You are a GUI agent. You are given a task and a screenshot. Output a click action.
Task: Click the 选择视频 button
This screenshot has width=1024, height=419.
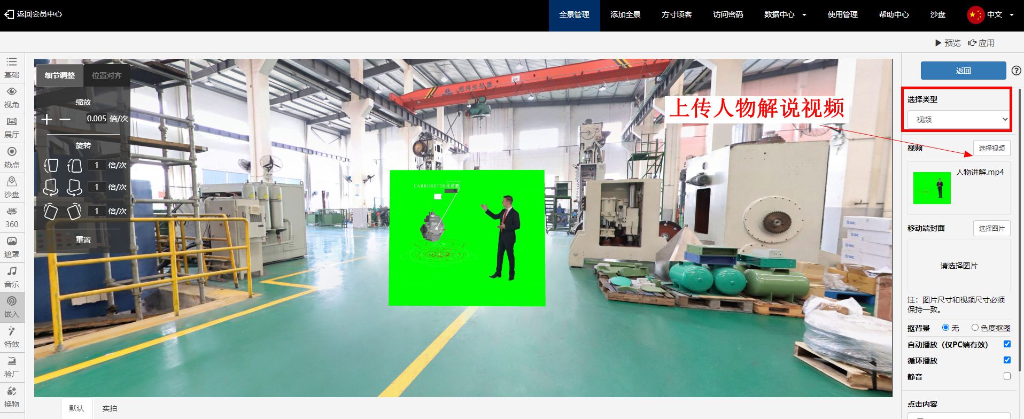click(991, 148)
